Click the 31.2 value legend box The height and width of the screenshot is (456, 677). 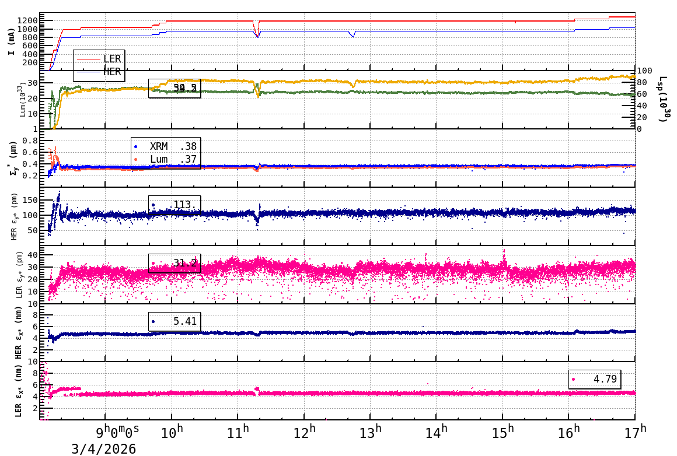[x=175, y=263]
